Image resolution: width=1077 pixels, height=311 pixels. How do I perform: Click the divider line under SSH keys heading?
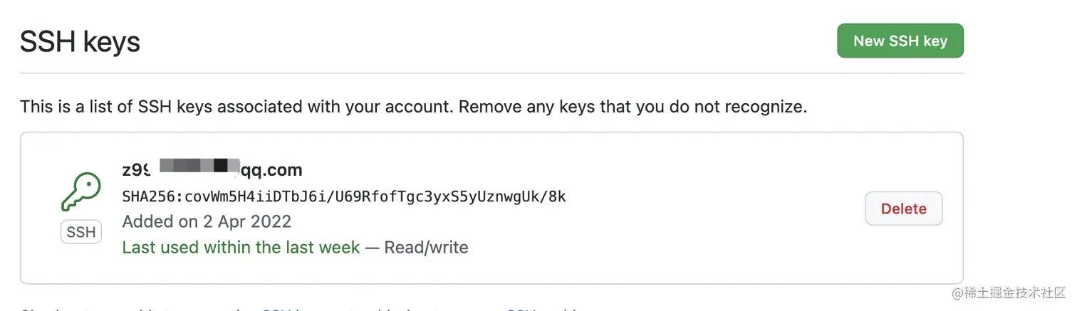(x=491, y=73)
